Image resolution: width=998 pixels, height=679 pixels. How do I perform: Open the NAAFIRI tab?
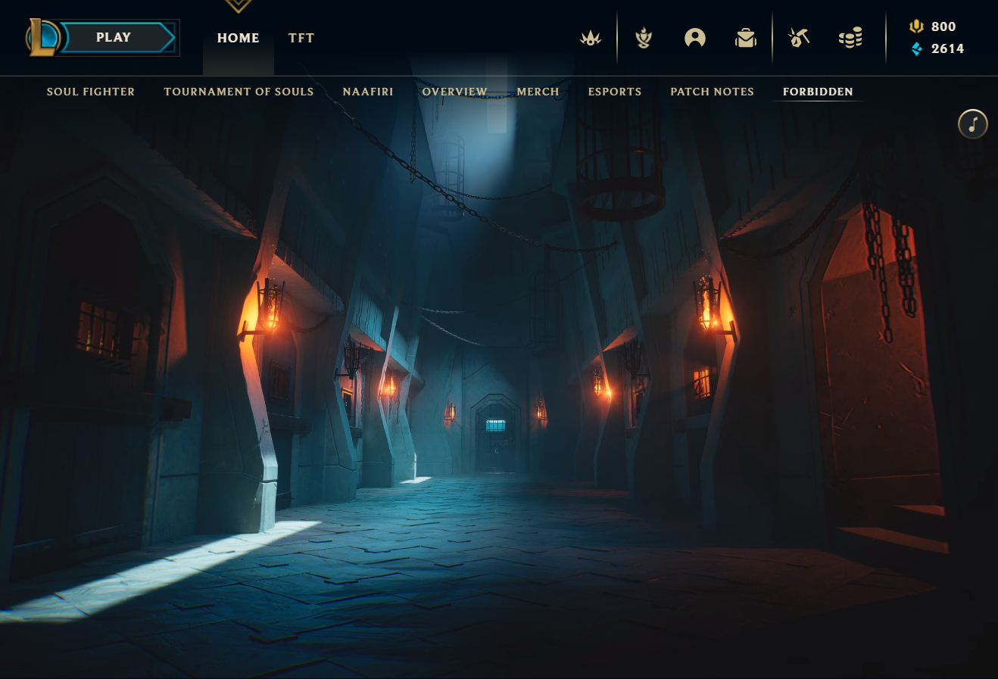368,92
